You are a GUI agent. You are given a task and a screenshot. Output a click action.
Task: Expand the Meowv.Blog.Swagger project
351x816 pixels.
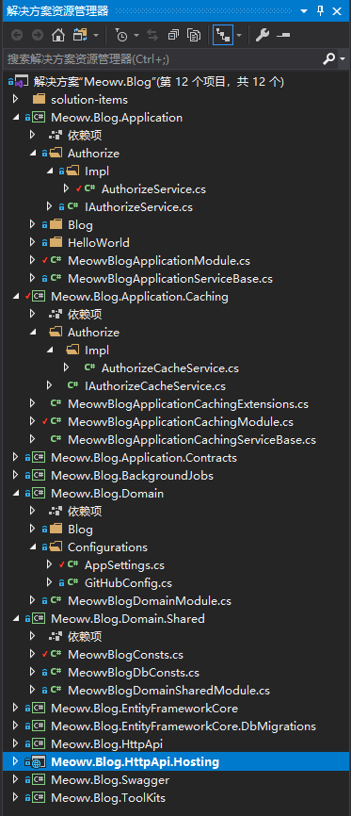15,779
